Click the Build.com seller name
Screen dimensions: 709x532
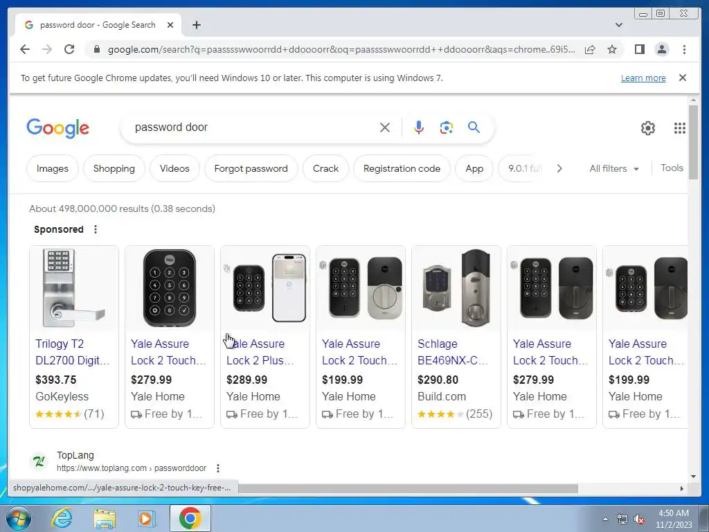coord(441,396)
